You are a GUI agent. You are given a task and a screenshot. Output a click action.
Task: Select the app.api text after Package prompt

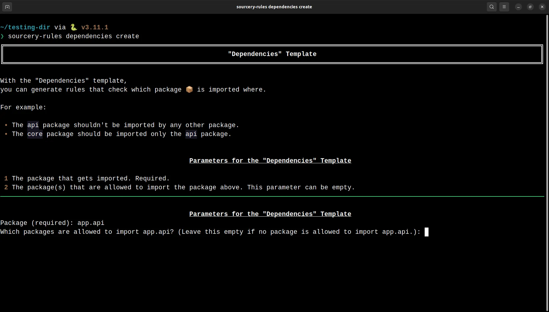pos(91,223)
